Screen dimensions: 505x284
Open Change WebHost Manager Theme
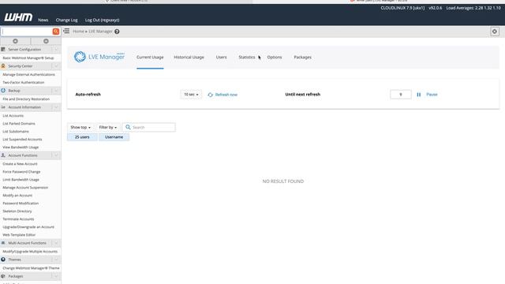click(32, 268)
